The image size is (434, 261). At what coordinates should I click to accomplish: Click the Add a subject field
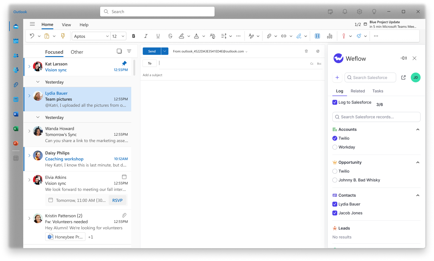coord(233,75)
